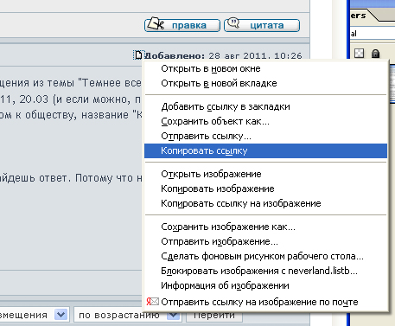The image size is (395, 326).
Task: Click the transparency checkerboard icon in right panel
Action: tap(359, 54)
